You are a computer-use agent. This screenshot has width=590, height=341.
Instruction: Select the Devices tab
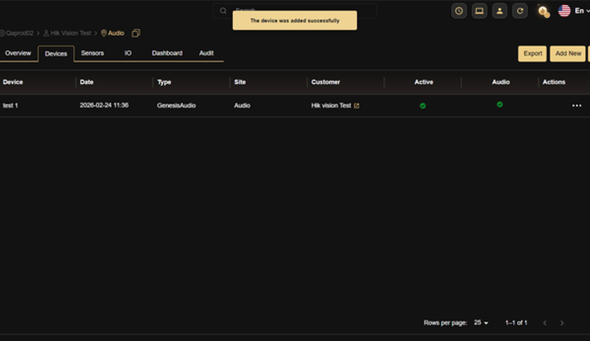56,54
